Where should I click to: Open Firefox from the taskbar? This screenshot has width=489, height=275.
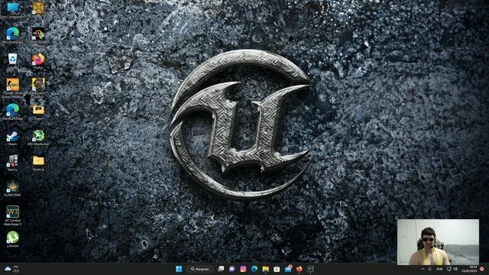pyautogui.click(x=299, y=269)
